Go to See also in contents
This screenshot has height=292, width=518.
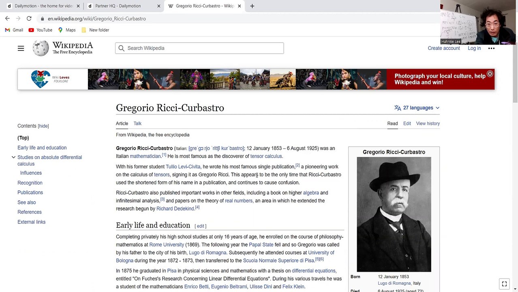(x=27, y=202)
